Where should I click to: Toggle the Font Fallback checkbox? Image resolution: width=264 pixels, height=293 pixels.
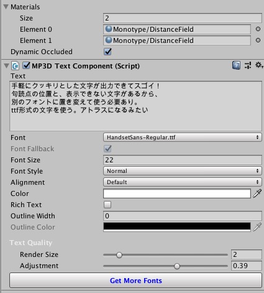pyautogui.click(x=107, y=149)
